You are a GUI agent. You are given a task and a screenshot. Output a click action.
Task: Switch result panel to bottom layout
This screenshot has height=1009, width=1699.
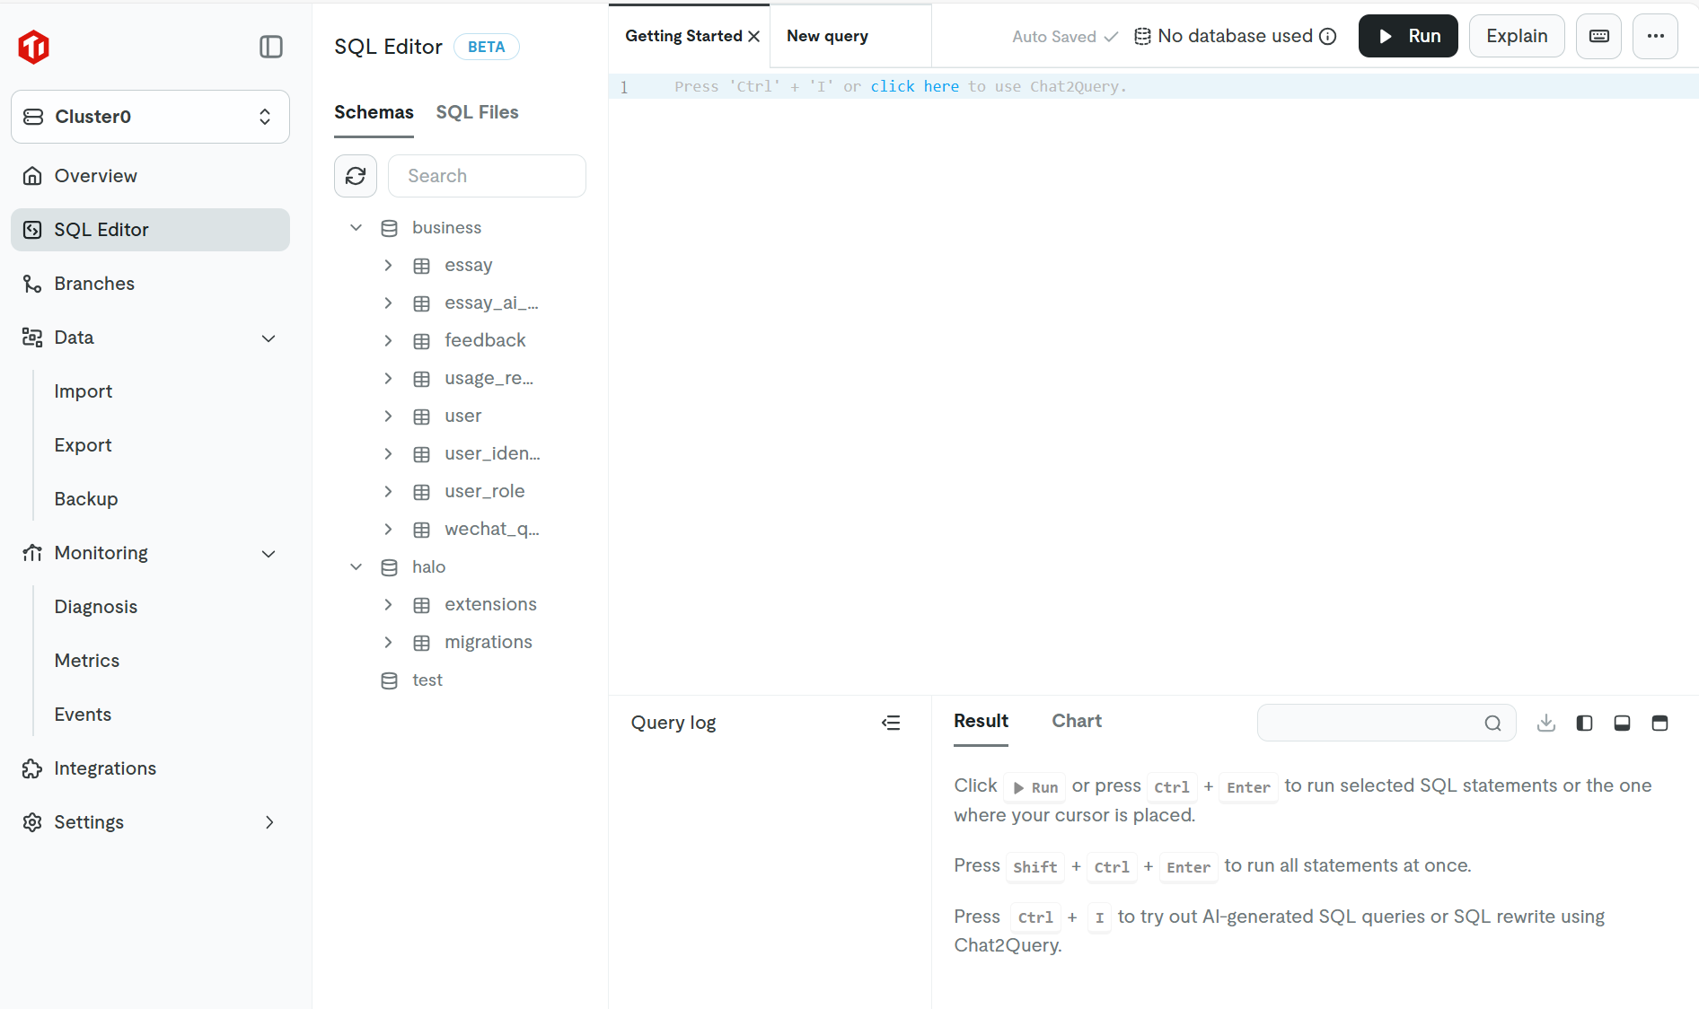click(1622, 723)
